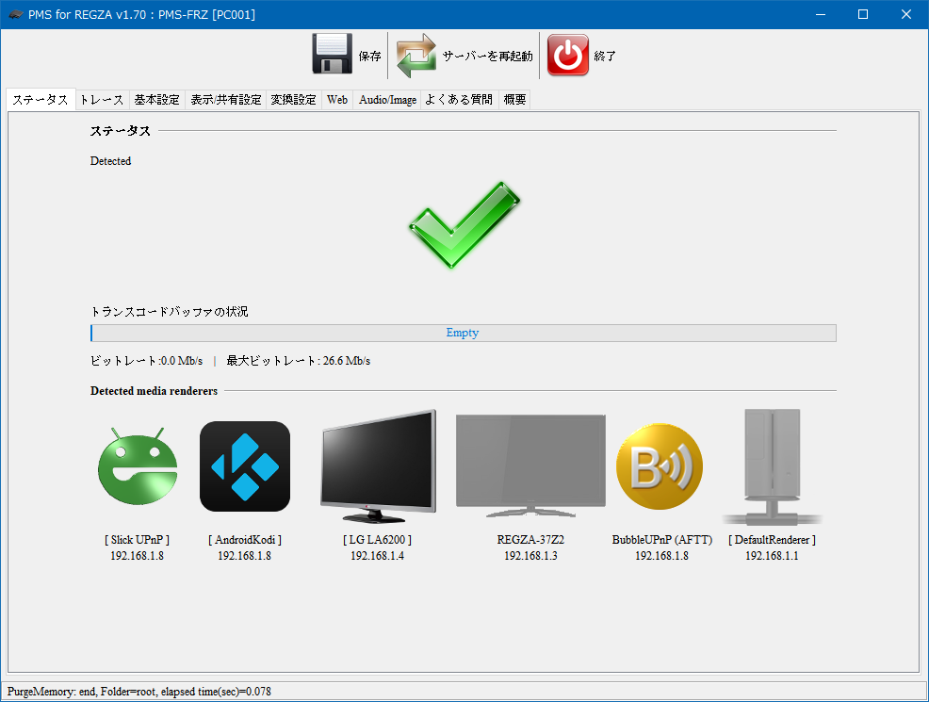Click the red power quit icon
This screenshot has height=702, width=929.
coord(567,56)
